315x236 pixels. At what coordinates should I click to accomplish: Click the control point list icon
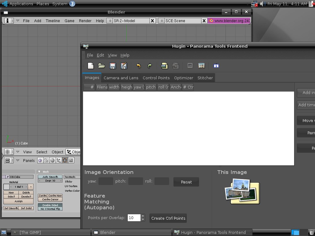(201, 66)
